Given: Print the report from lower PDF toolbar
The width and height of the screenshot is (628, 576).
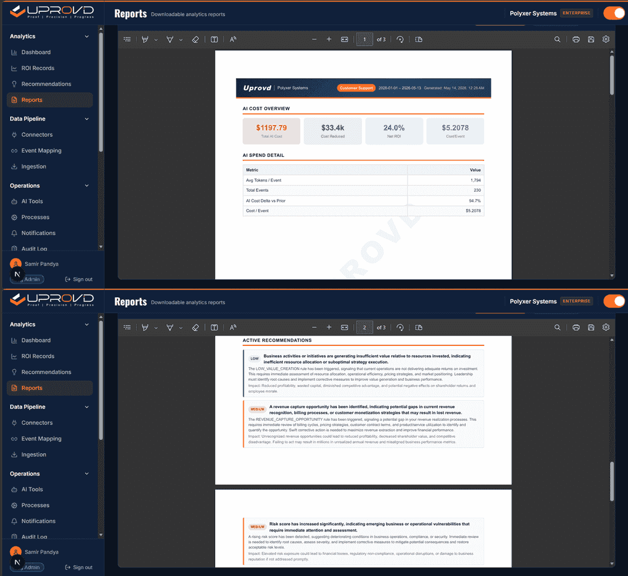Looking at the screenshot, I should pyautogui.click(x=576, y=327).
